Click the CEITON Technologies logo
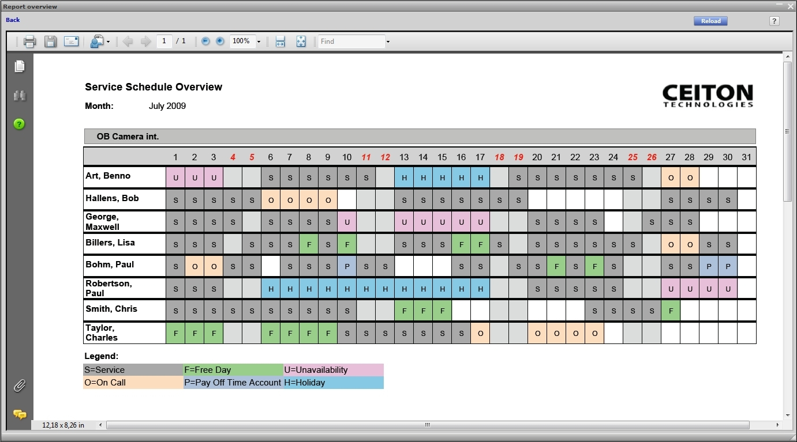This screenshot has width=797, height=442. tap(708, 96)
